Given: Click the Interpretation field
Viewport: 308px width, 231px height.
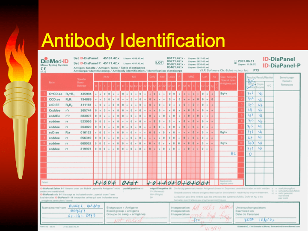Looking at the screenshot, I should (201, 212).
